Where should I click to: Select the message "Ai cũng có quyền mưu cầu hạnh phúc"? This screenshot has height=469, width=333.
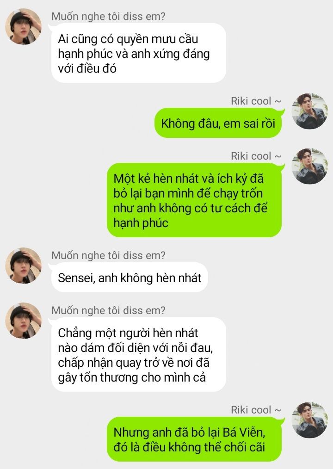pos(139,53)
